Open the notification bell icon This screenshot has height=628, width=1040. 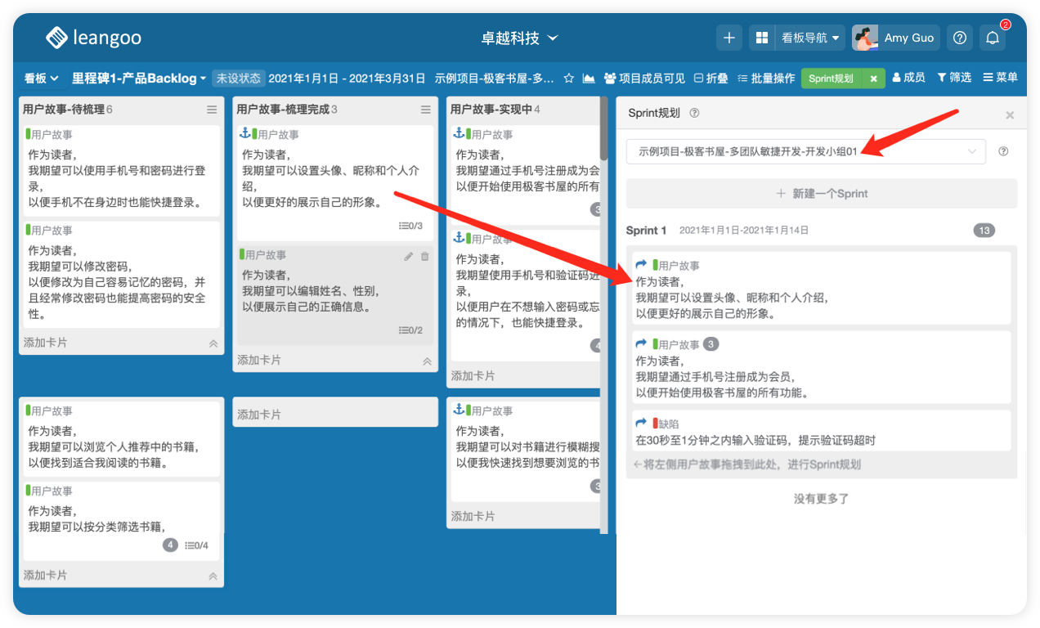[x=993, y=38]
